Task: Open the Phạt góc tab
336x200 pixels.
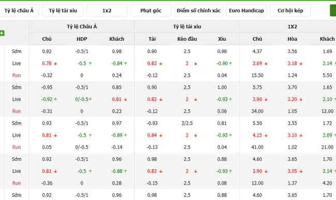Action: [151, 10]
